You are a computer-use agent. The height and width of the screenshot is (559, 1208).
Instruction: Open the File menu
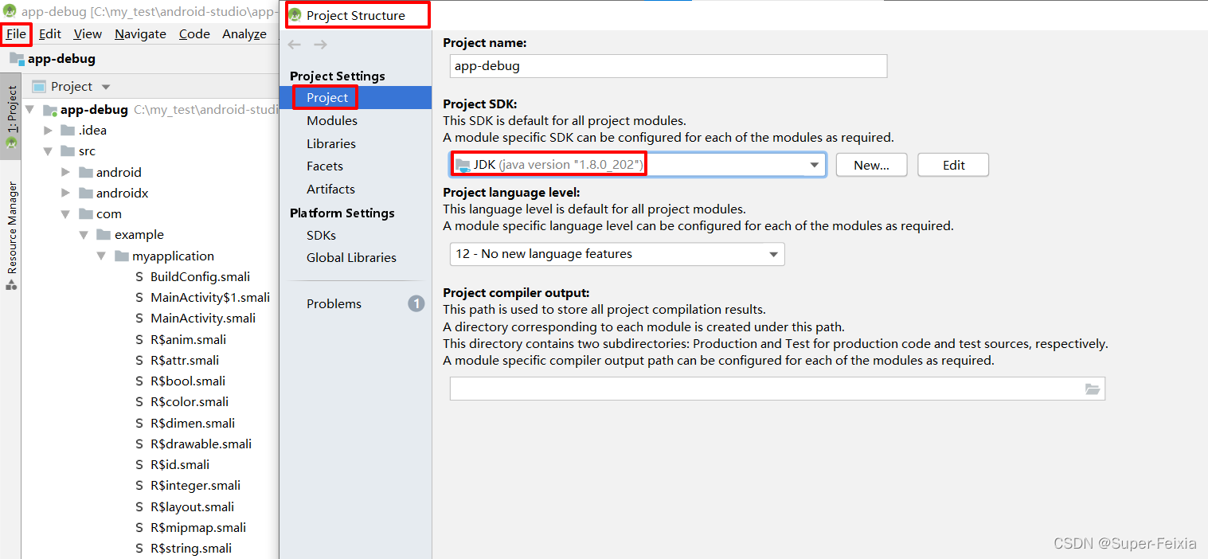click(16, 33)
